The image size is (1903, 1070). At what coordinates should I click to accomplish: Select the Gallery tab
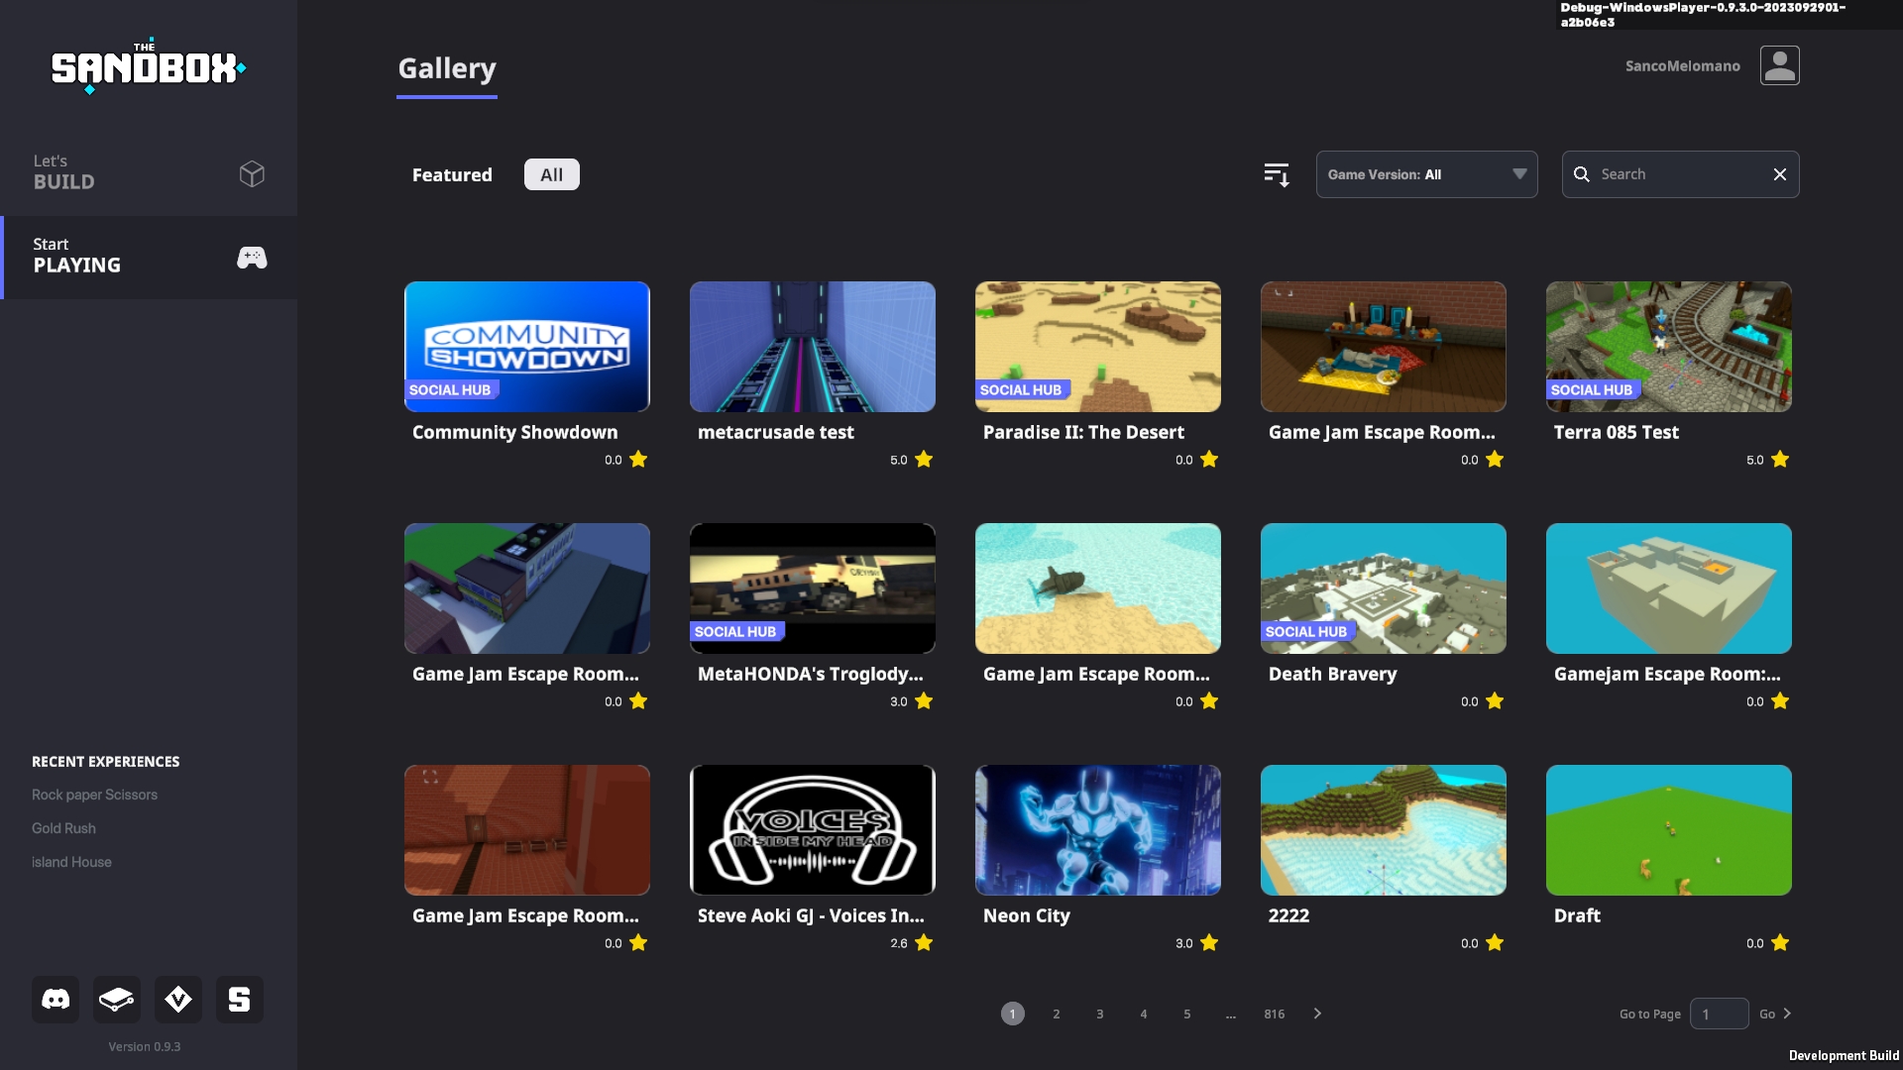[x=446, y=68]
